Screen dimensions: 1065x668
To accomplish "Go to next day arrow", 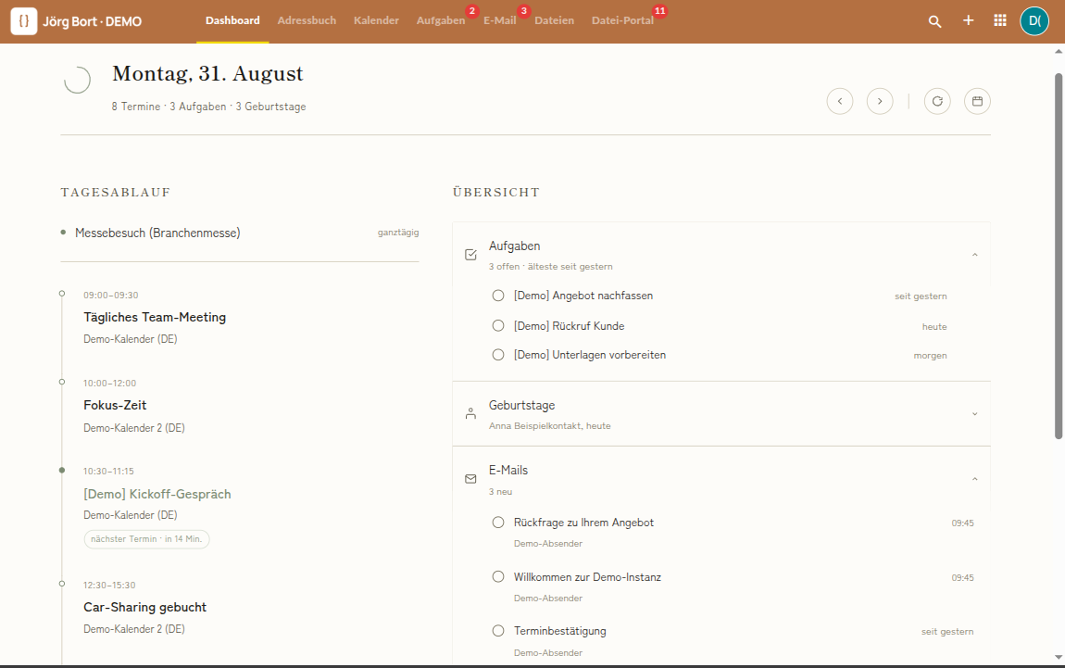I will click(880, 101).
